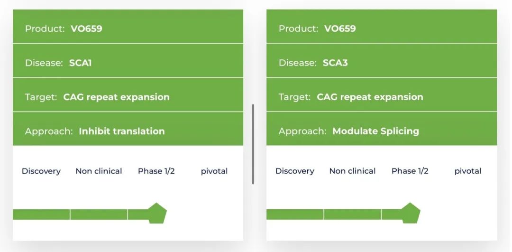Click the SCA3 card progress arrow marker

coord(411,214)
